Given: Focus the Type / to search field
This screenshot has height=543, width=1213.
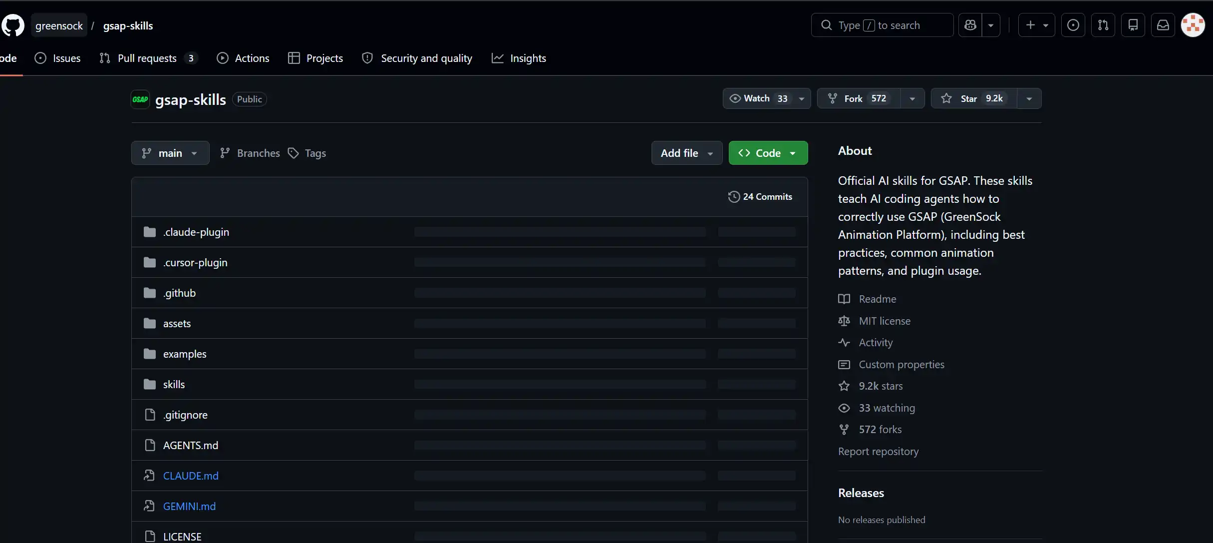Looking at the screenshot, I should [x=882, y=25].
